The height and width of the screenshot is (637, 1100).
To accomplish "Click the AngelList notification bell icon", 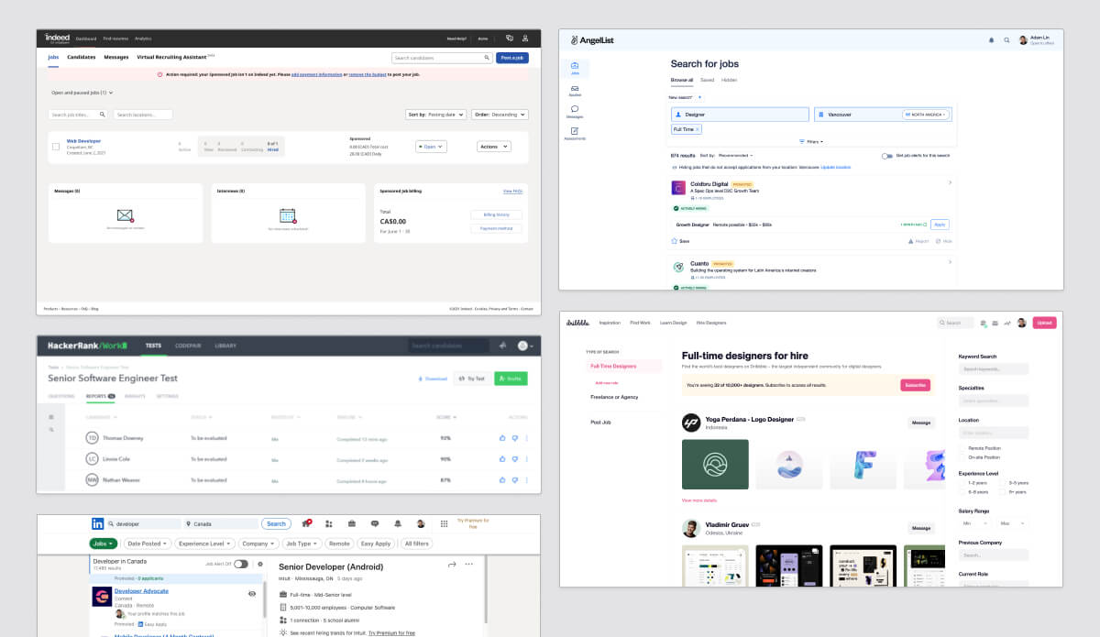I will (991, 40).
